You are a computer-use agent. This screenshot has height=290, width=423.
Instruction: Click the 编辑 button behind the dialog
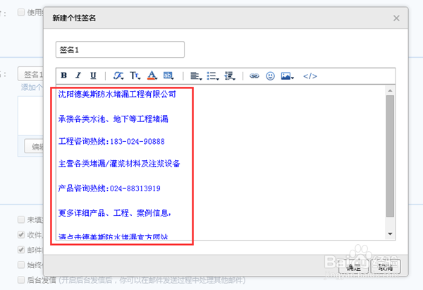pyautogui.click(x=35, y=146)
